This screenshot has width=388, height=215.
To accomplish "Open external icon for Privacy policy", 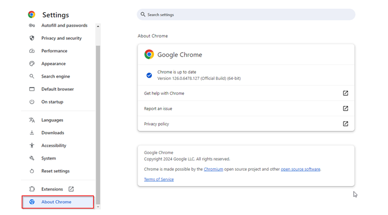I will pyautogui.click(x=345, y=124).
